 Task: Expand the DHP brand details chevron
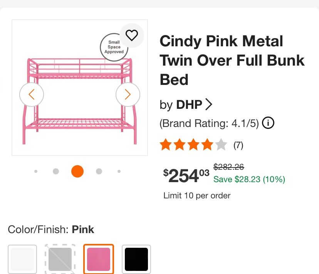tap(209, 104)
